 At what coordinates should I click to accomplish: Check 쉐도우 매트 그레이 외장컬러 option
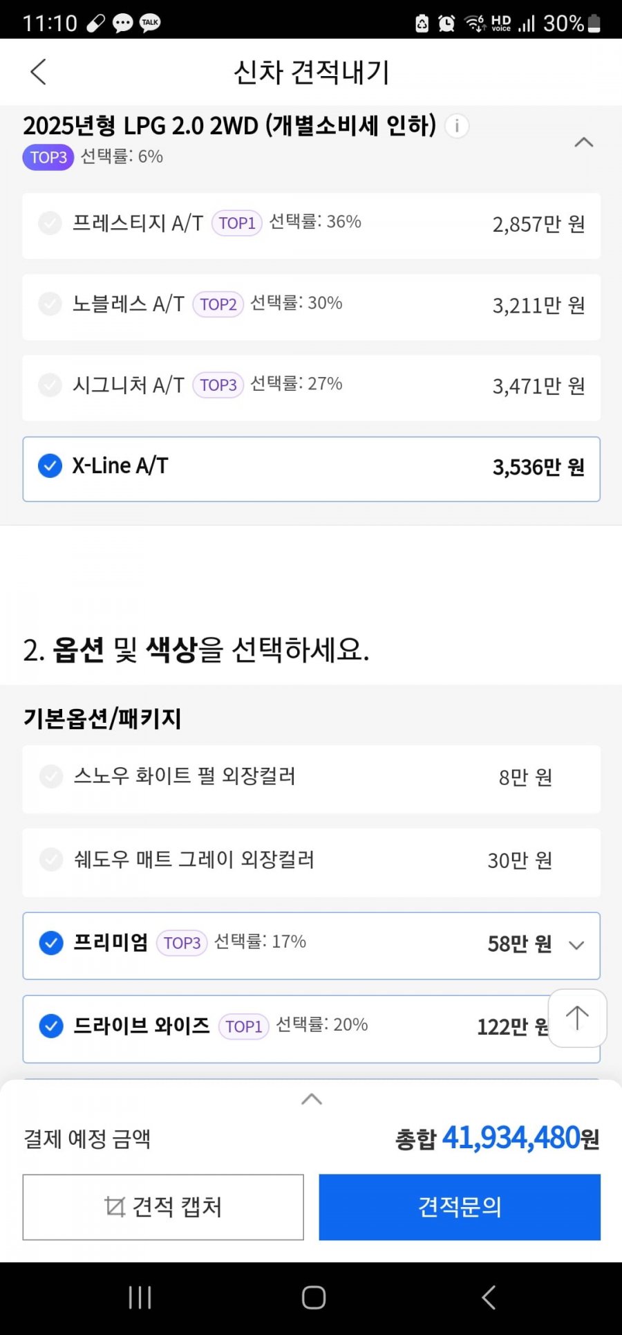pyautogui.click(x=51, y=860)
